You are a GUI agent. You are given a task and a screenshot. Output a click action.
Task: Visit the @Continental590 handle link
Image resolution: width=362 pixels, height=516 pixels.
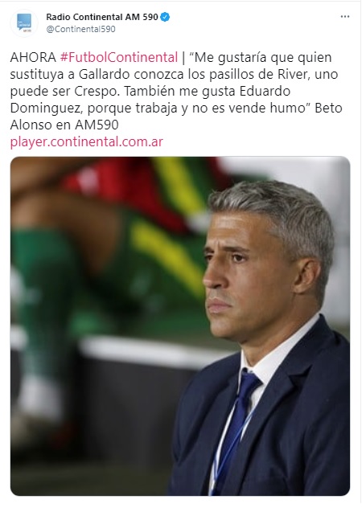[x=80, y=29]
